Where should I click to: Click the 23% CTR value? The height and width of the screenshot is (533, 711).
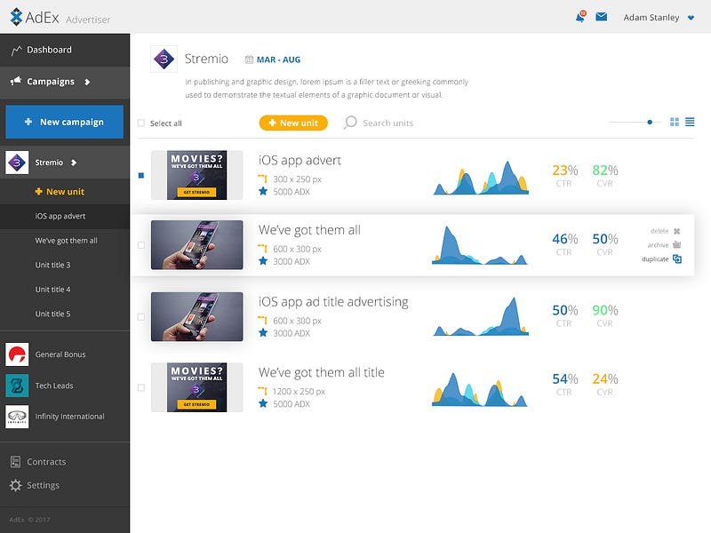click(x=564, y=171)
